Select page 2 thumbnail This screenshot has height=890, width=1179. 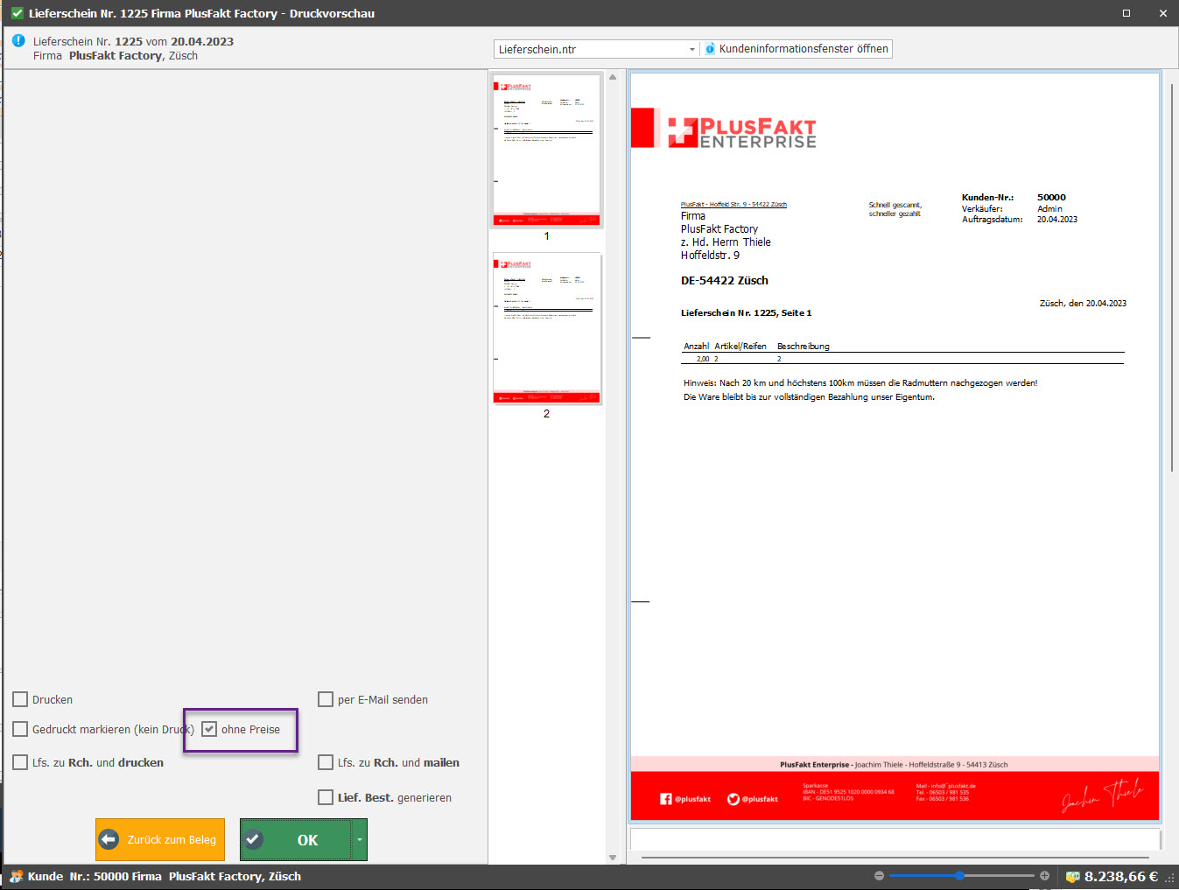[547, 328]
